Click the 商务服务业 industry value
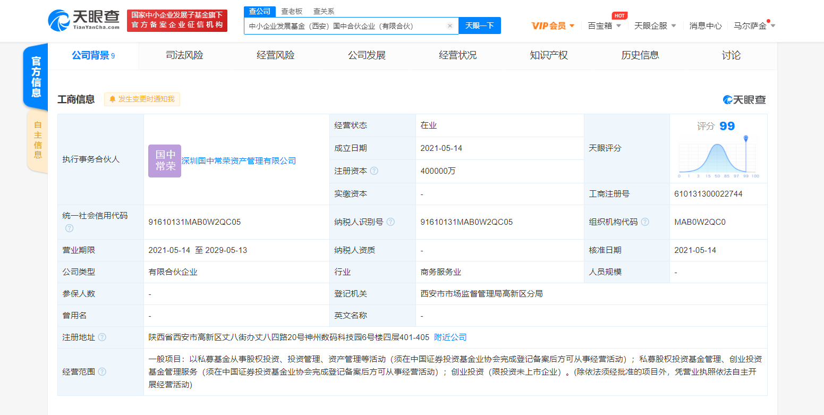 (x=440, y=272)
